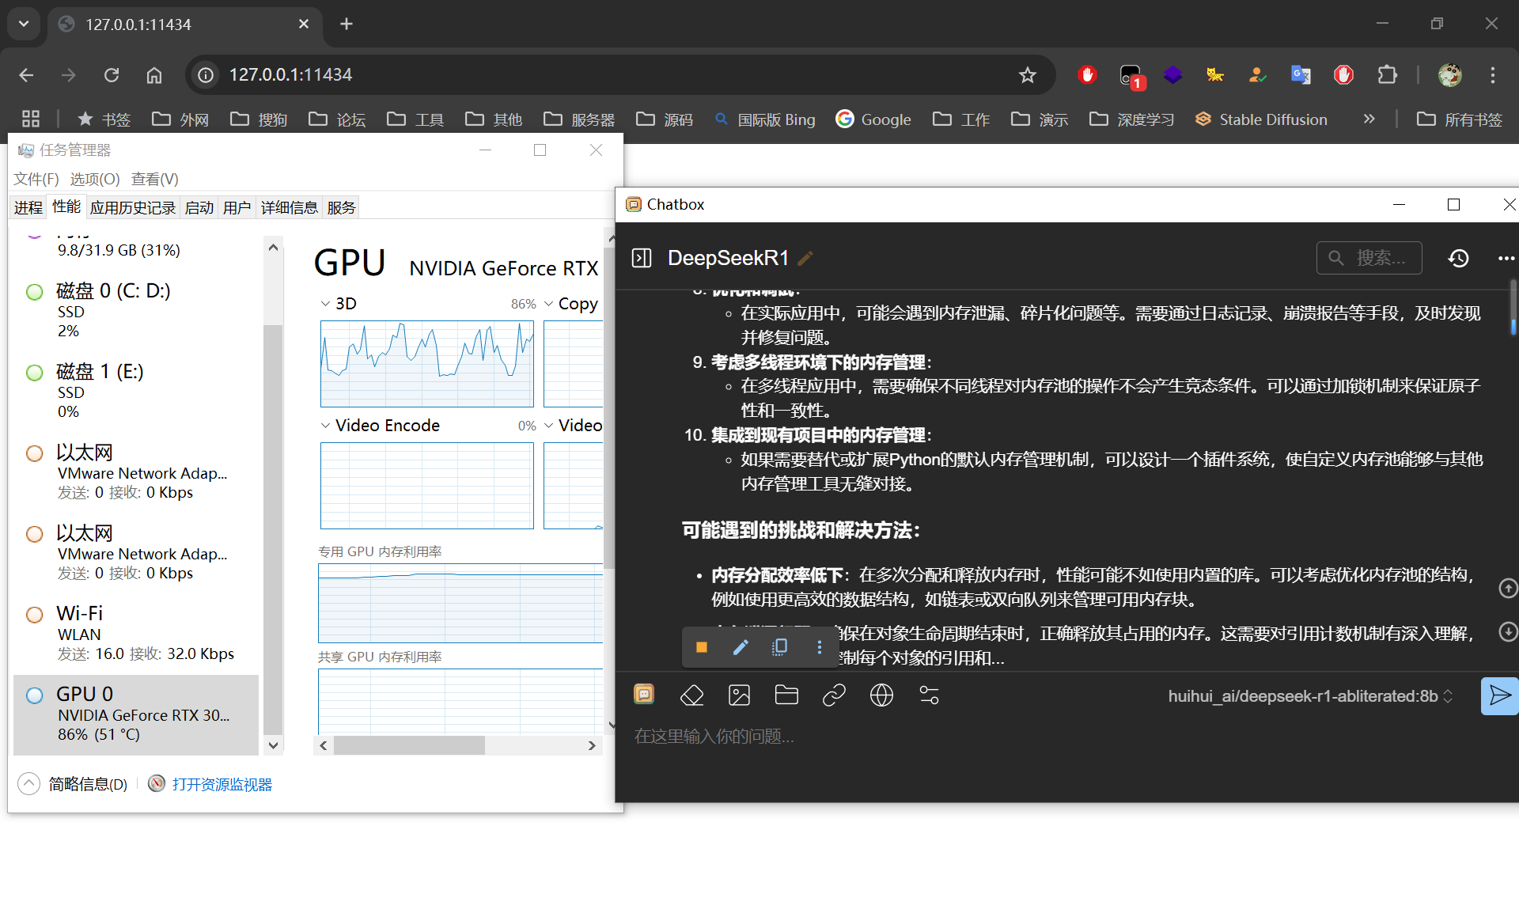Click the copy message icon
This screenshot has height=913, width=1519.
click(779, 647)
